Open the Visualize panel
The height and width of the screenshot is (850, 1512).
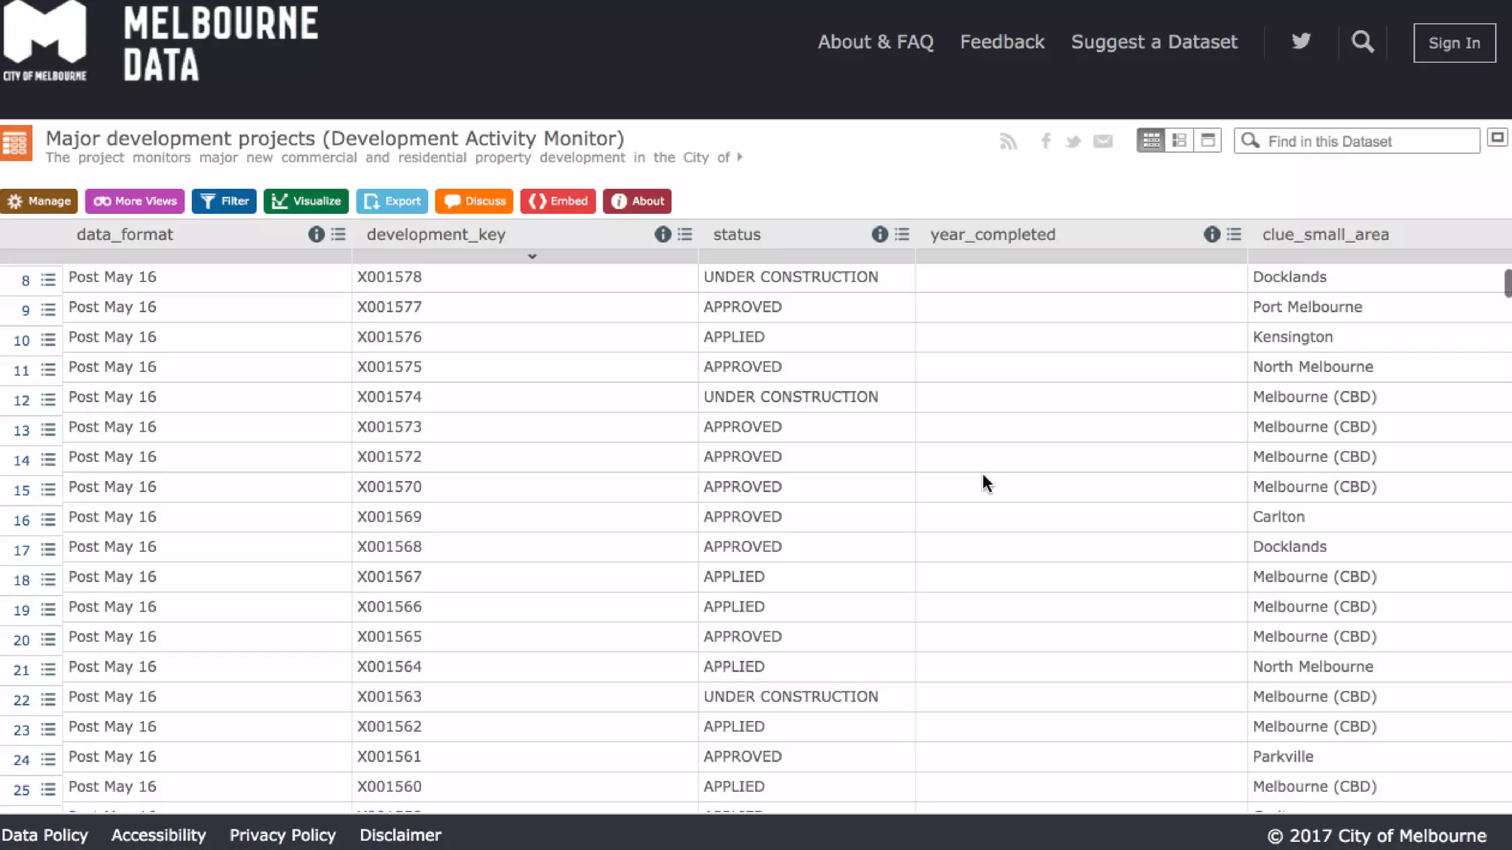click(x=306, y=201)
